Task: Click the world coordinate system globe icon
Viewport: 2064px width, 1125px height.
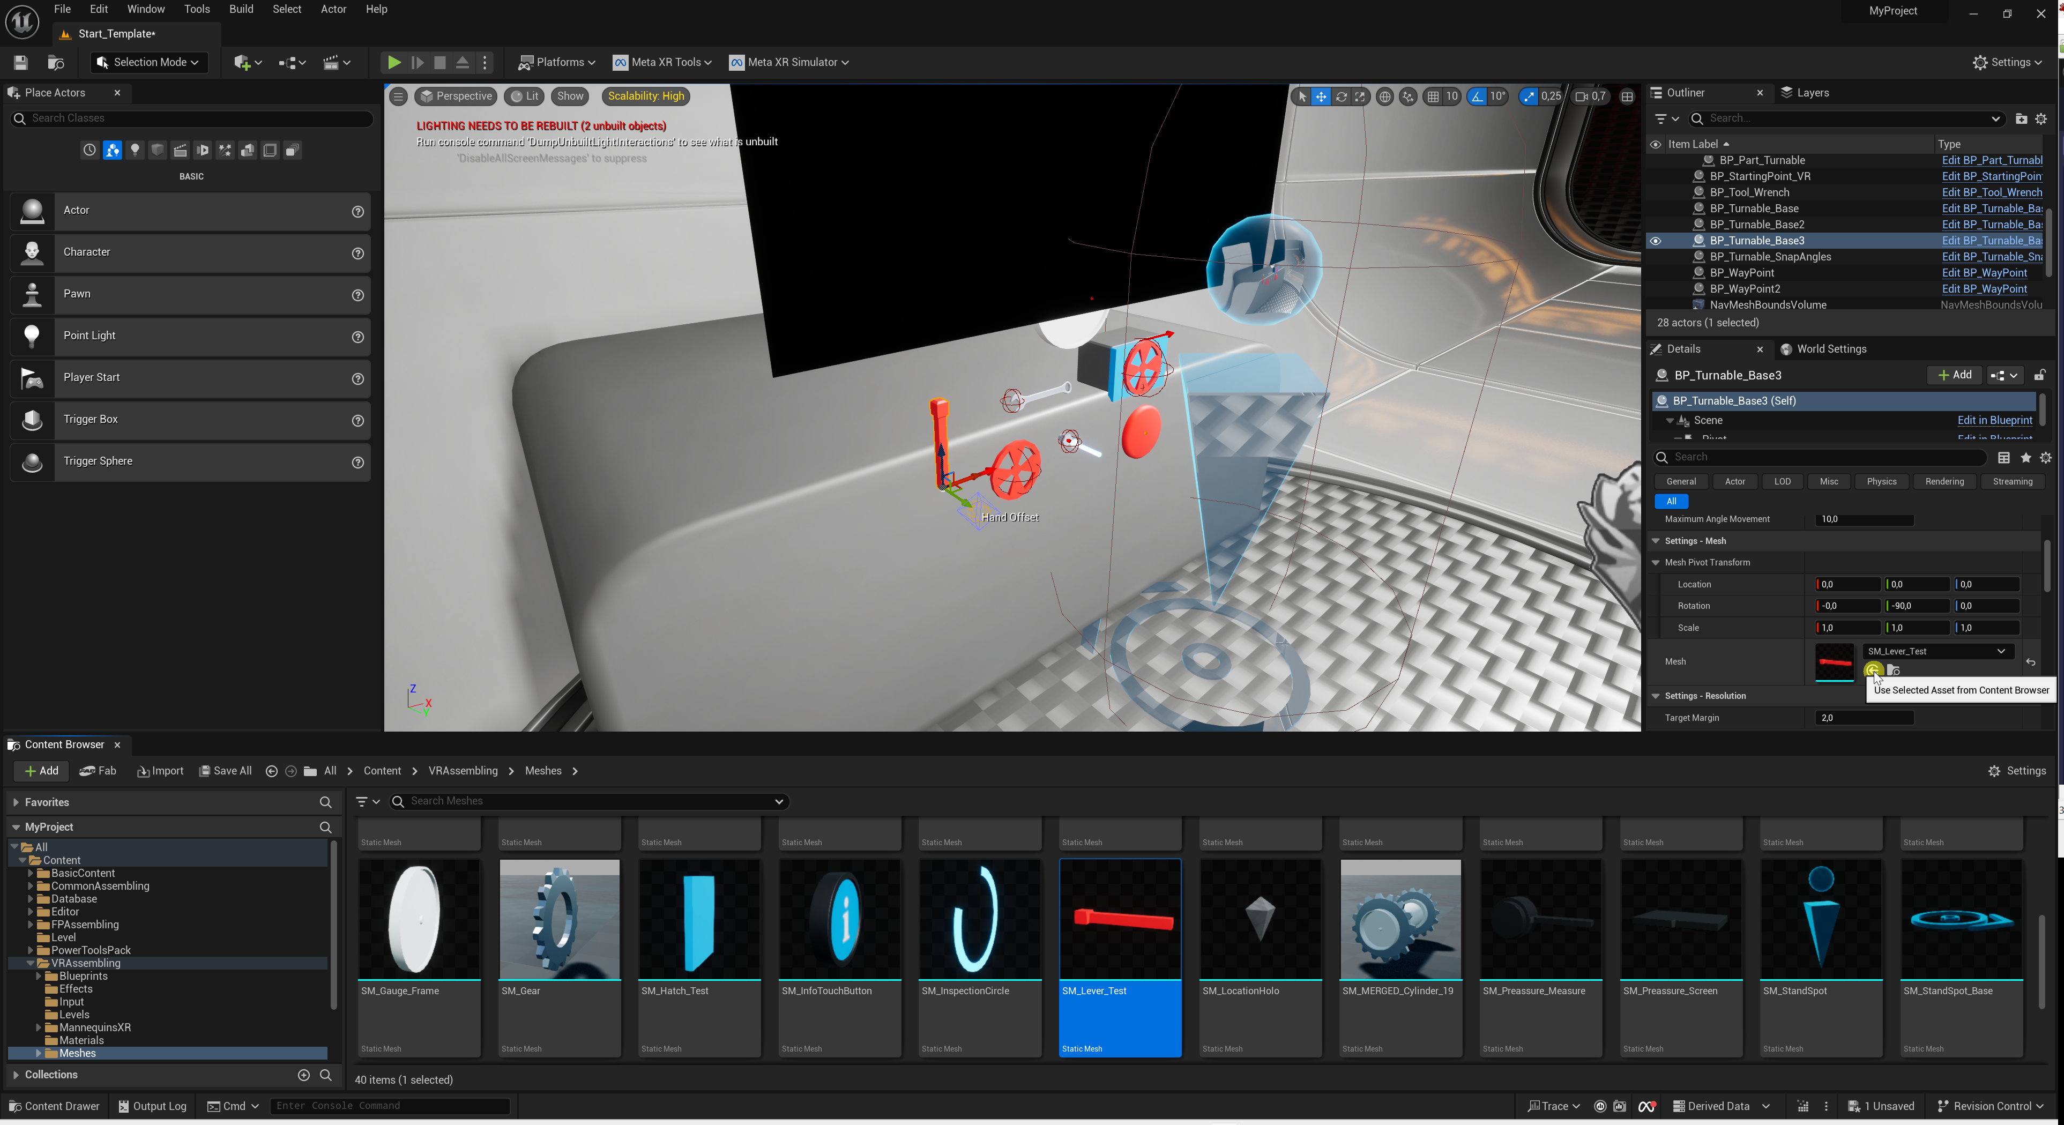Action: coord(1384,96)
